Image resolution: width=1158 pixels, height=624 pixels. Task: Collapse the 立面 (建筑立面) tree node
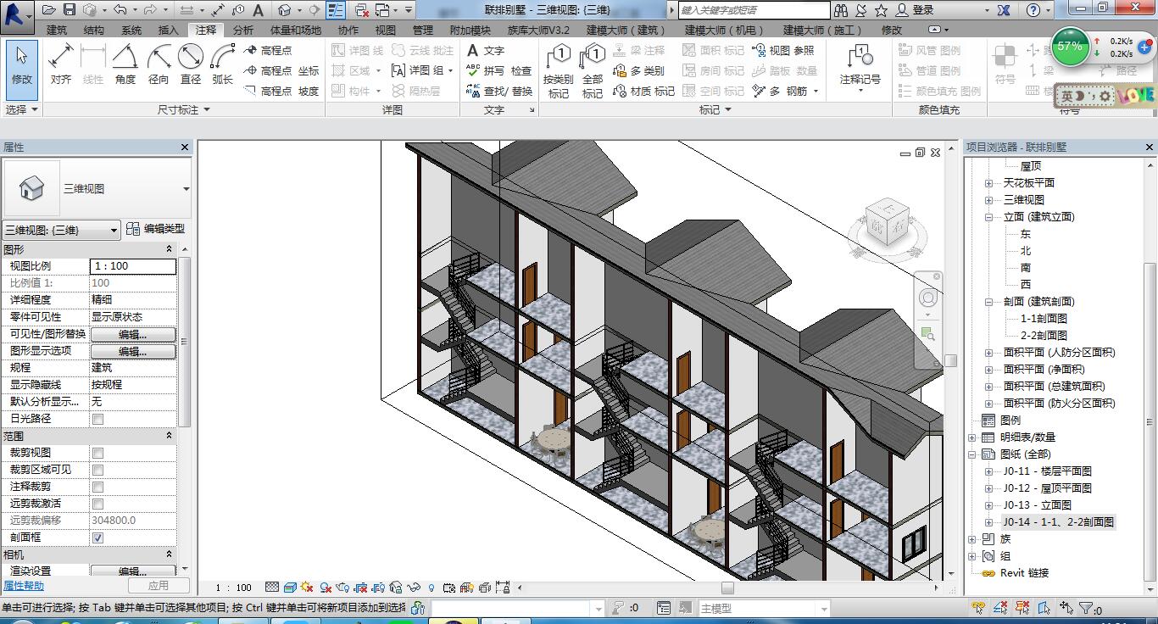[x=988, y=217]
